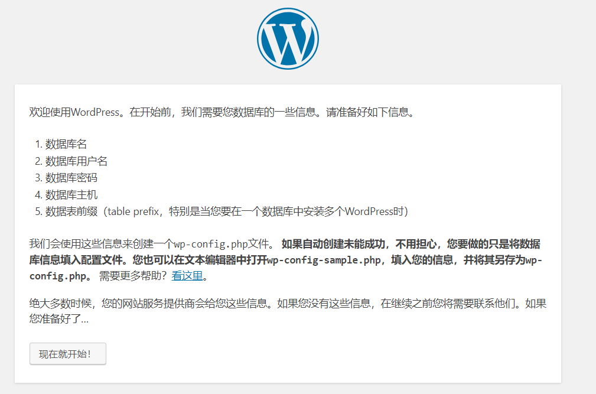Click the welcome sentence 欢迎使用WordPress
The image size is (596, 394).
pyautogui.click(x=222, y=112)
